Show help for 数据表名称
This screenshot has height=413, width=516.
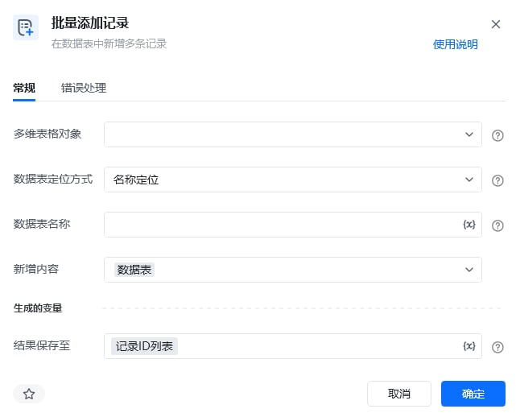tap(497, 225)
